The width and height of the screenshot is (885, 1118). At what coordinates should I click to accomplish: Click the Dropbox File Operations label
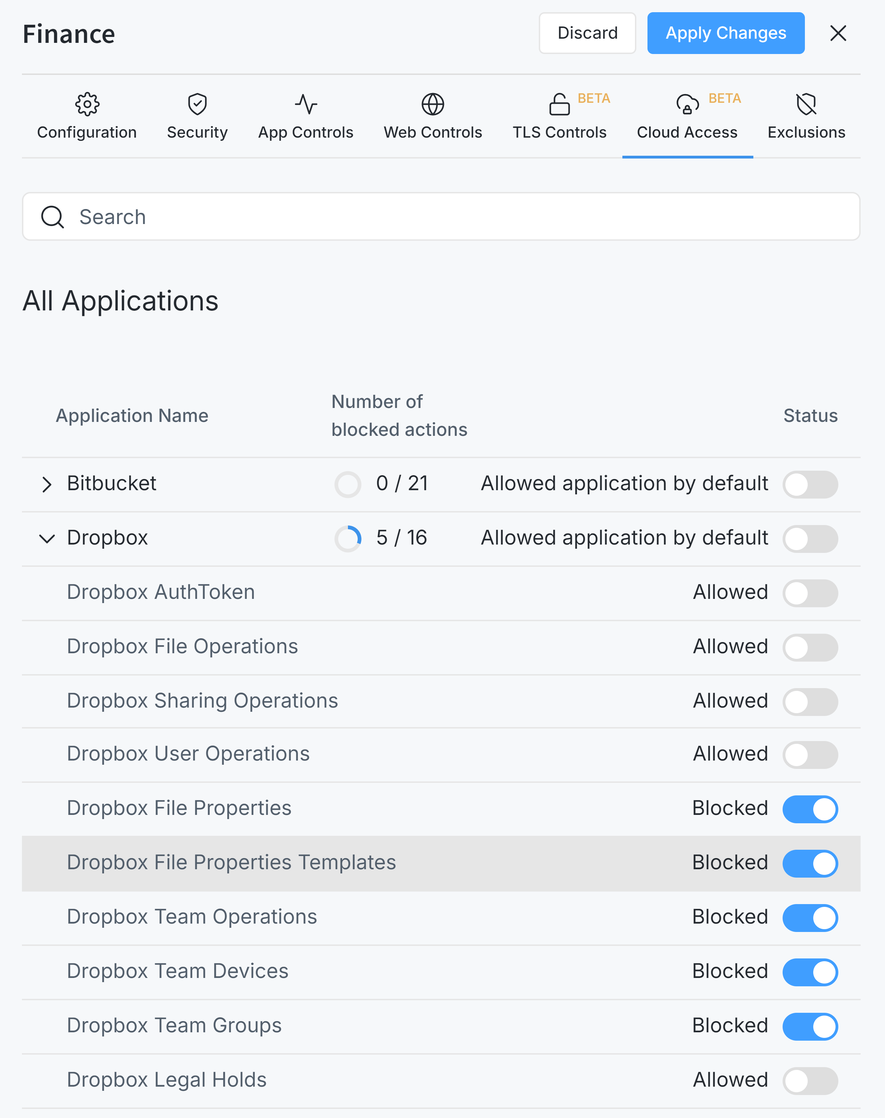click(x=183, y=647)
